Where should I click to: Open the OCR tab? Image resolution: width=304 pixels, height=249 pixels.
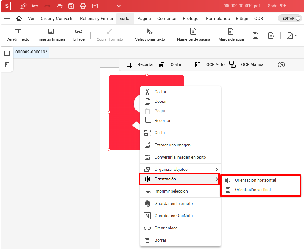coord(259,19)
